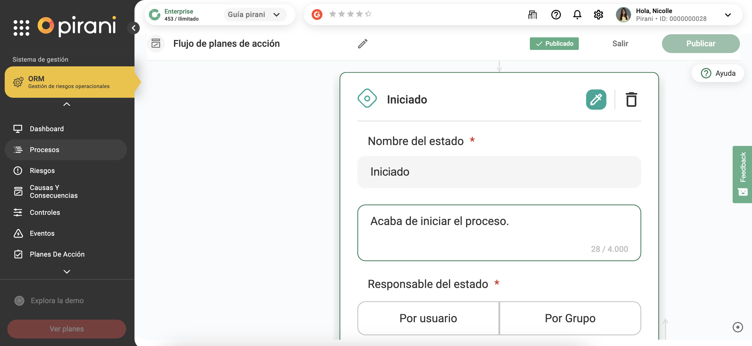The width and height of the screenshot is (752, 346).
Task: Expand sidebar menu with bottom chevron
Action: click(x=66, y=271)
